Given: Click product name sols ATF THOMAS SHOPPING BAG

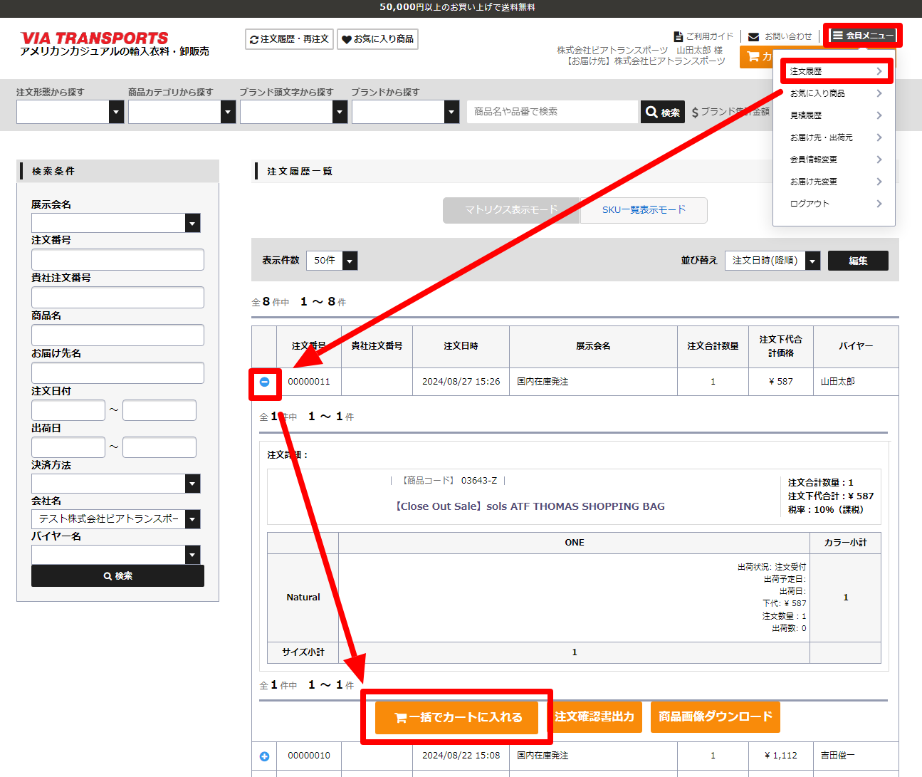Looking at the screenshot, I should [530, 506].
